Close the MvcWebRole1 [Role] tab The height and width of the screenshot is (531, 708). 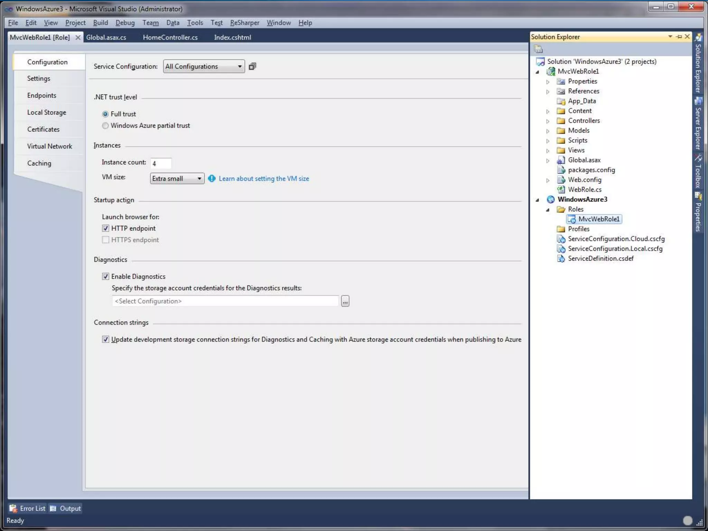coord(78,37)
